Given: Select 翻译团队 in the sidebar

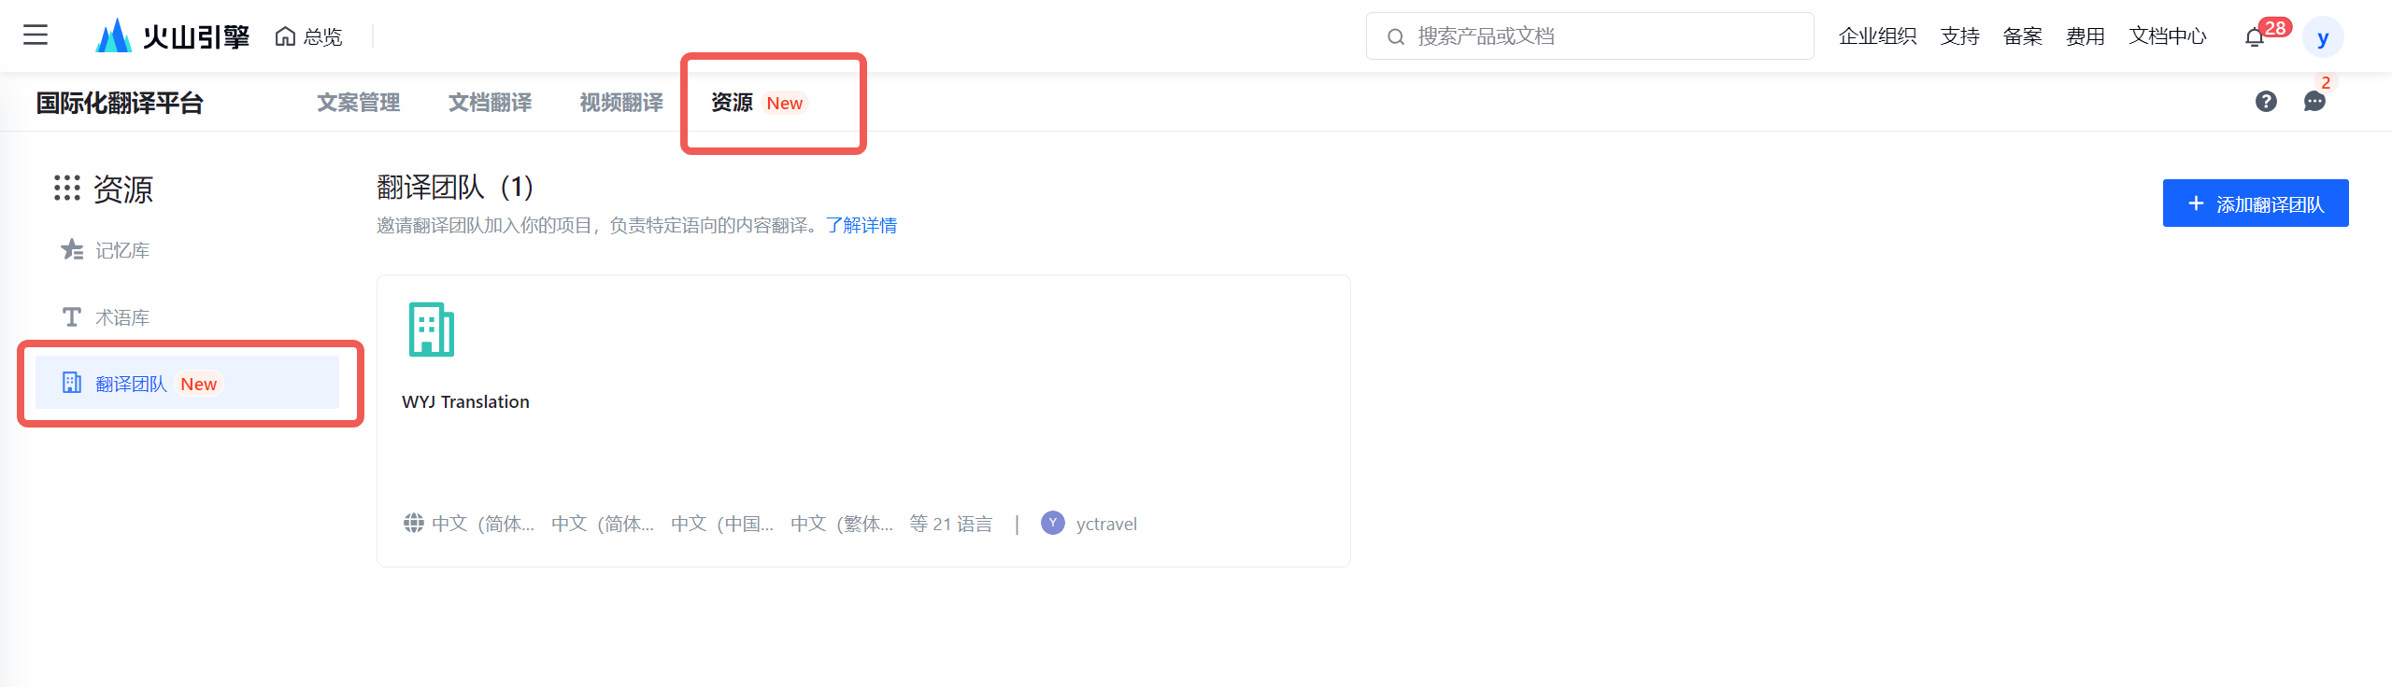Looking at the screenshot, I should pos(187,383).
